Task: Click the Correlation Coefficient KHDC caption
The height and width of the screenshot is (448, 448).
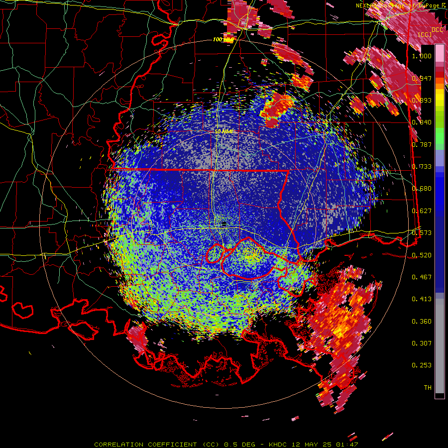Action: [226, 445]
